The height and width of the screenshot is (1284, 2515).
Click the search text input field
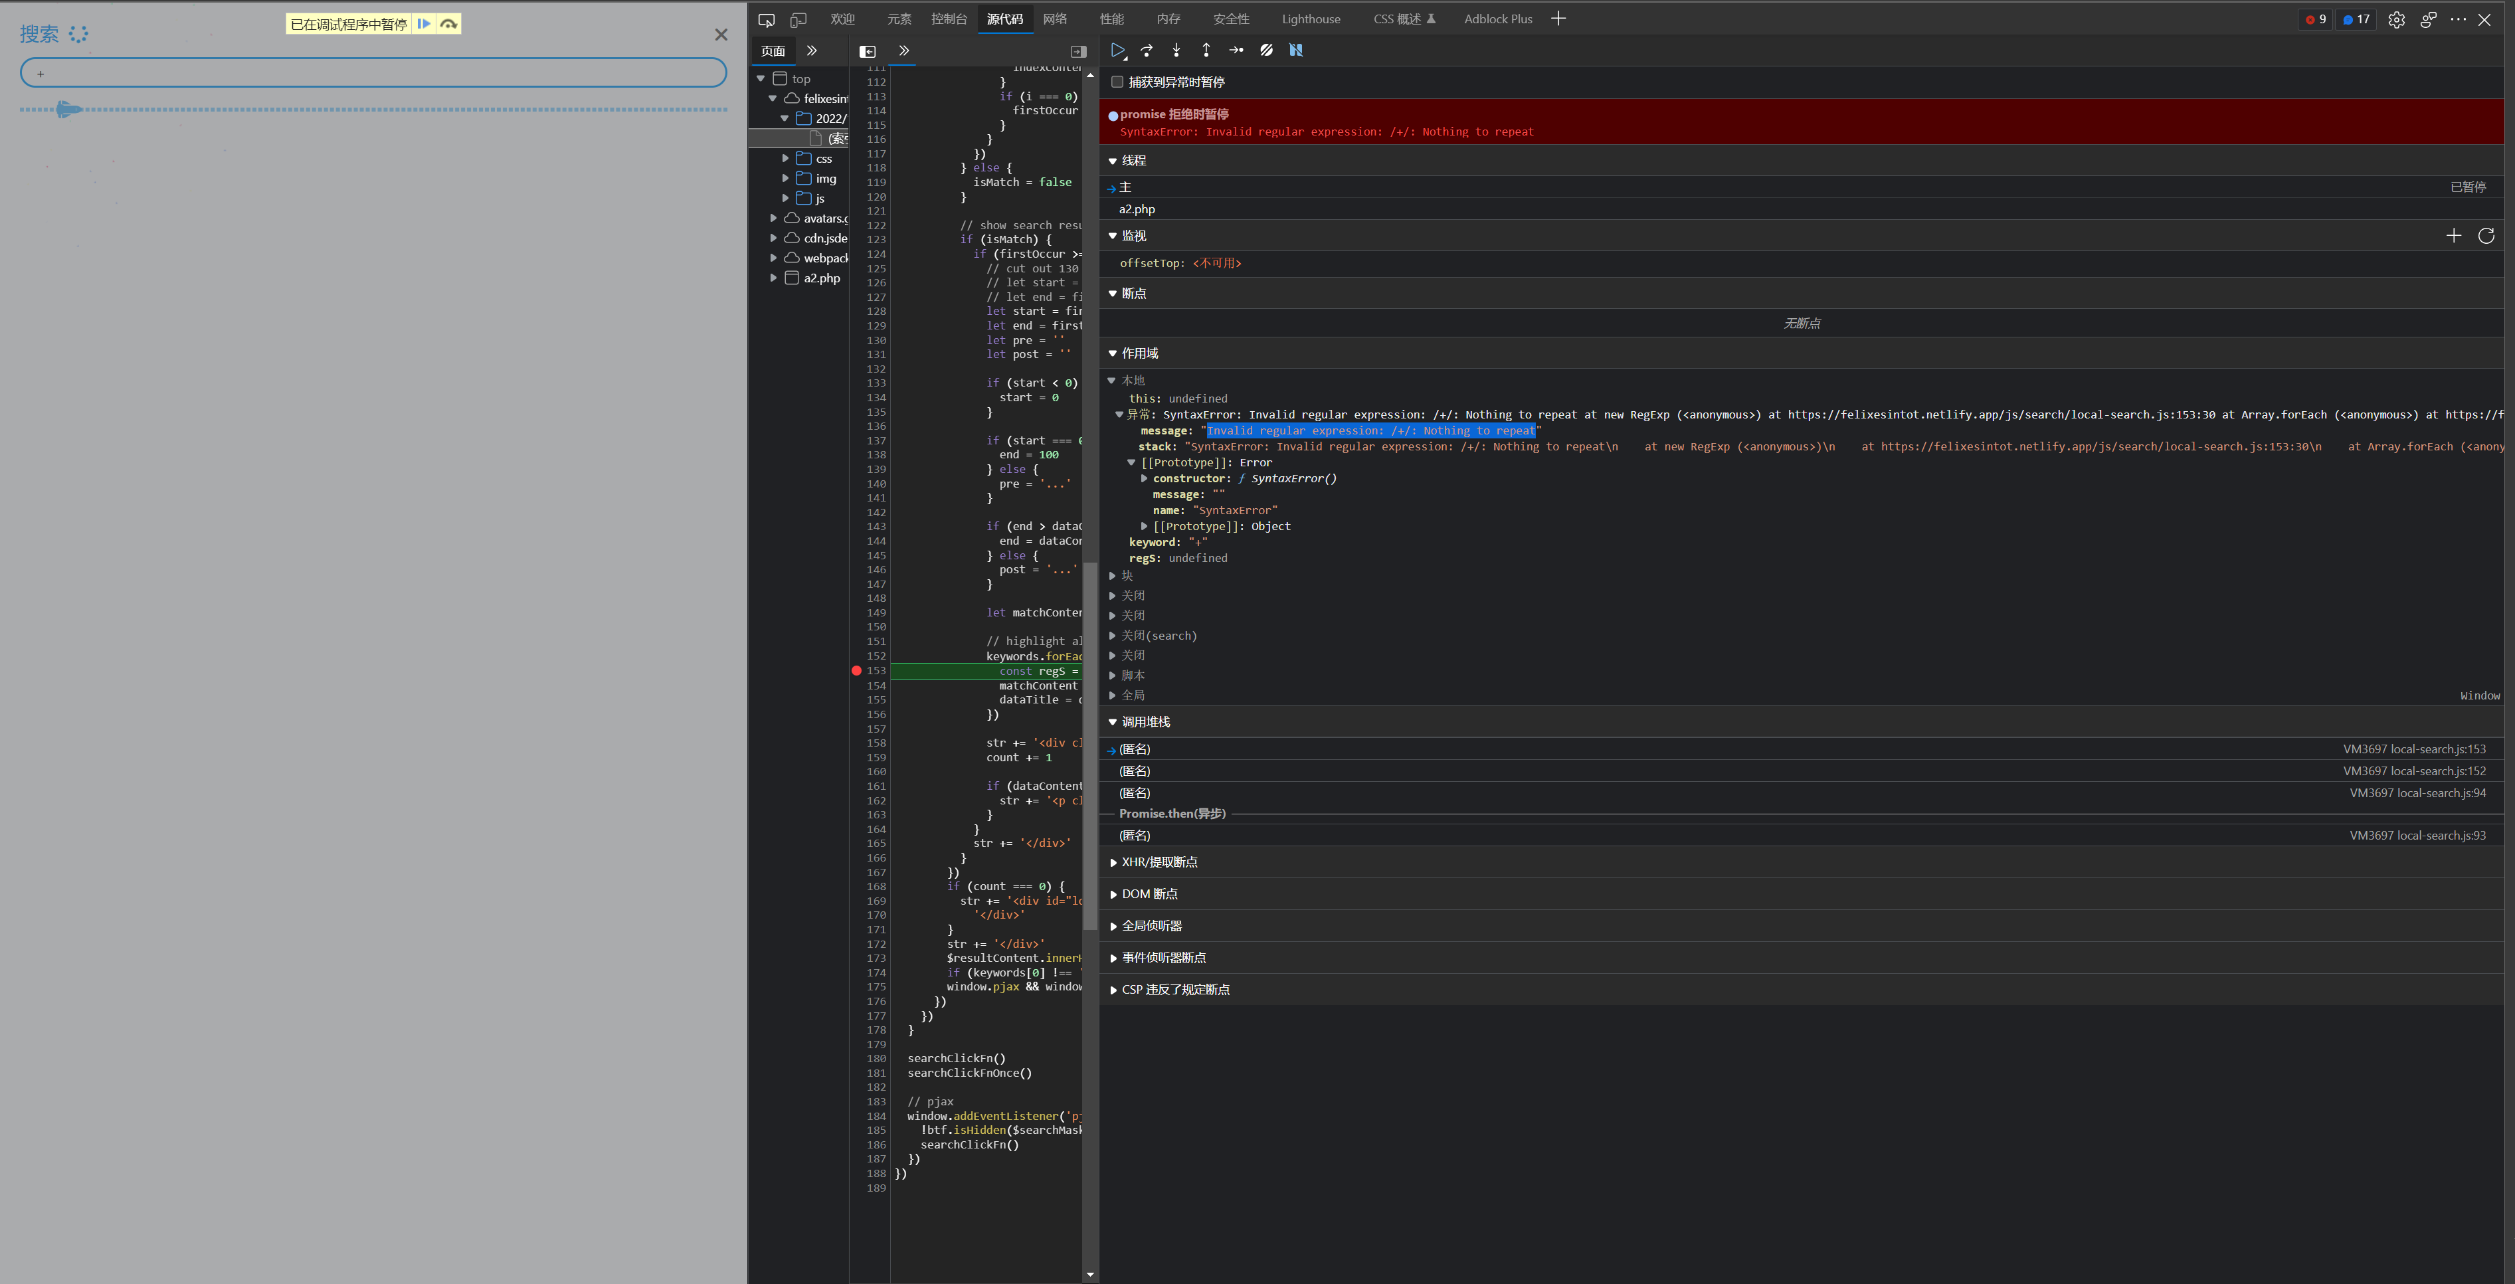[373, 73]
